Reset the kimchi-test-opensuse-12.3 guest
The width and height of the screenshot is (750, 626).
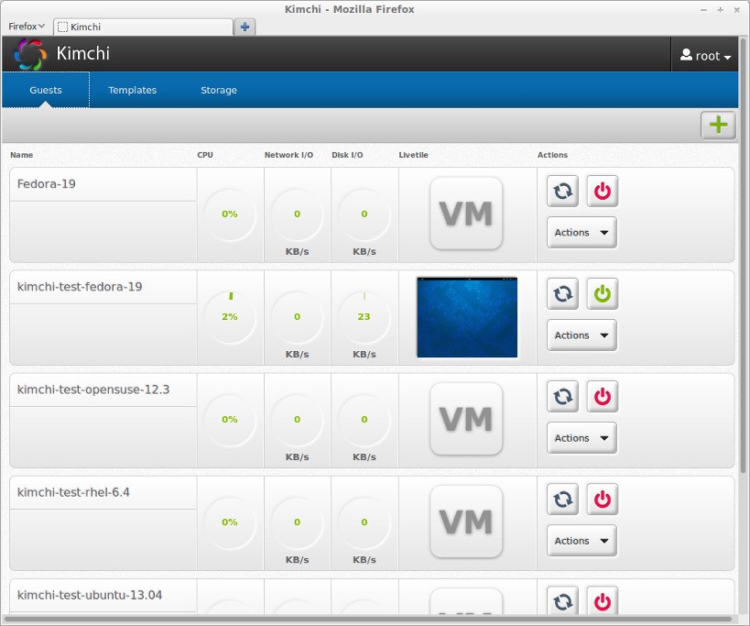tap(562, 397)
